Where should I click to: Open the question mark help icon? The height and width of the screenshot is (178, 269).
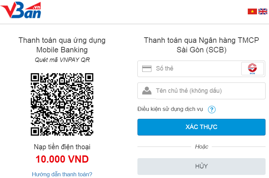tap(212, 110)
